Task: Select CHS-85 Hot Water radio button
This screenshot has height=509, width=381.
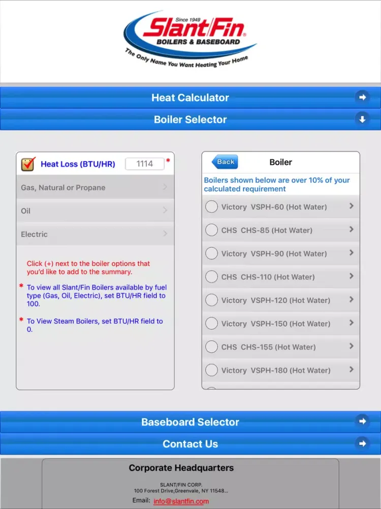Action: (x=211, y=230)
